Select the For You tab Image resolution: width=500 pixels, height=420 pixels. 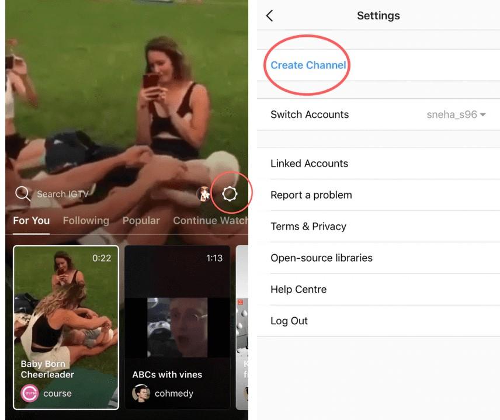tap(32, 221)
